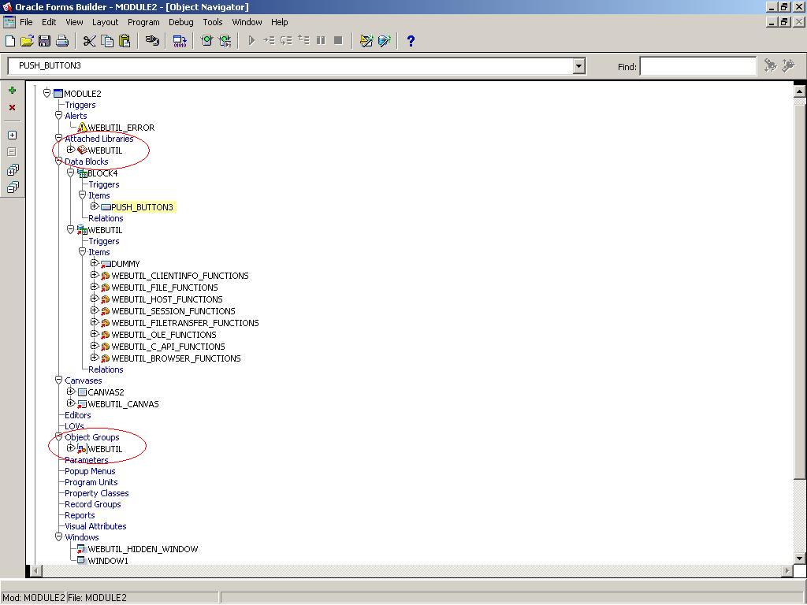Open the Data Block Wizard icon
The image size is (807, 605).
(x=384, y=41)
